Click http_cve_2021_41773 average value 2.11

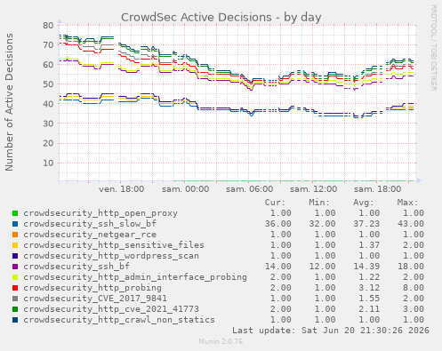(x=369, y=309)
